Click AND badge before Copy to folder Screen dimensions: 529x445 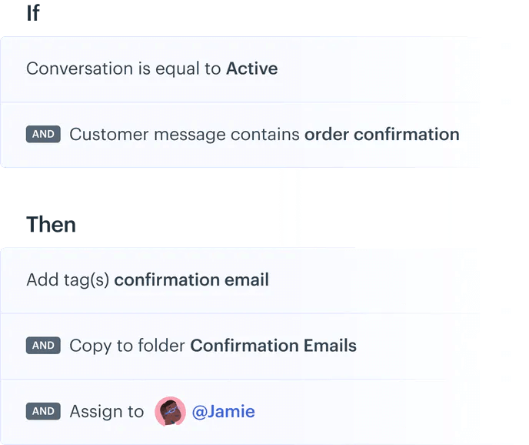43,346
